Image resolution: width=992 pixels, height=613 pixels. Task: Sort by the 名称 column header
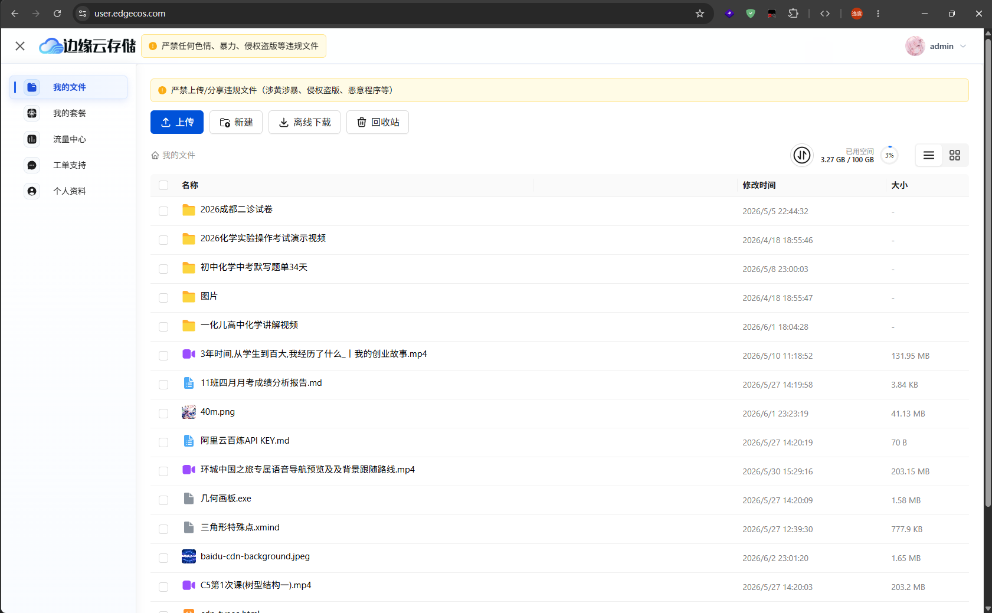click(x=190, y=185)
